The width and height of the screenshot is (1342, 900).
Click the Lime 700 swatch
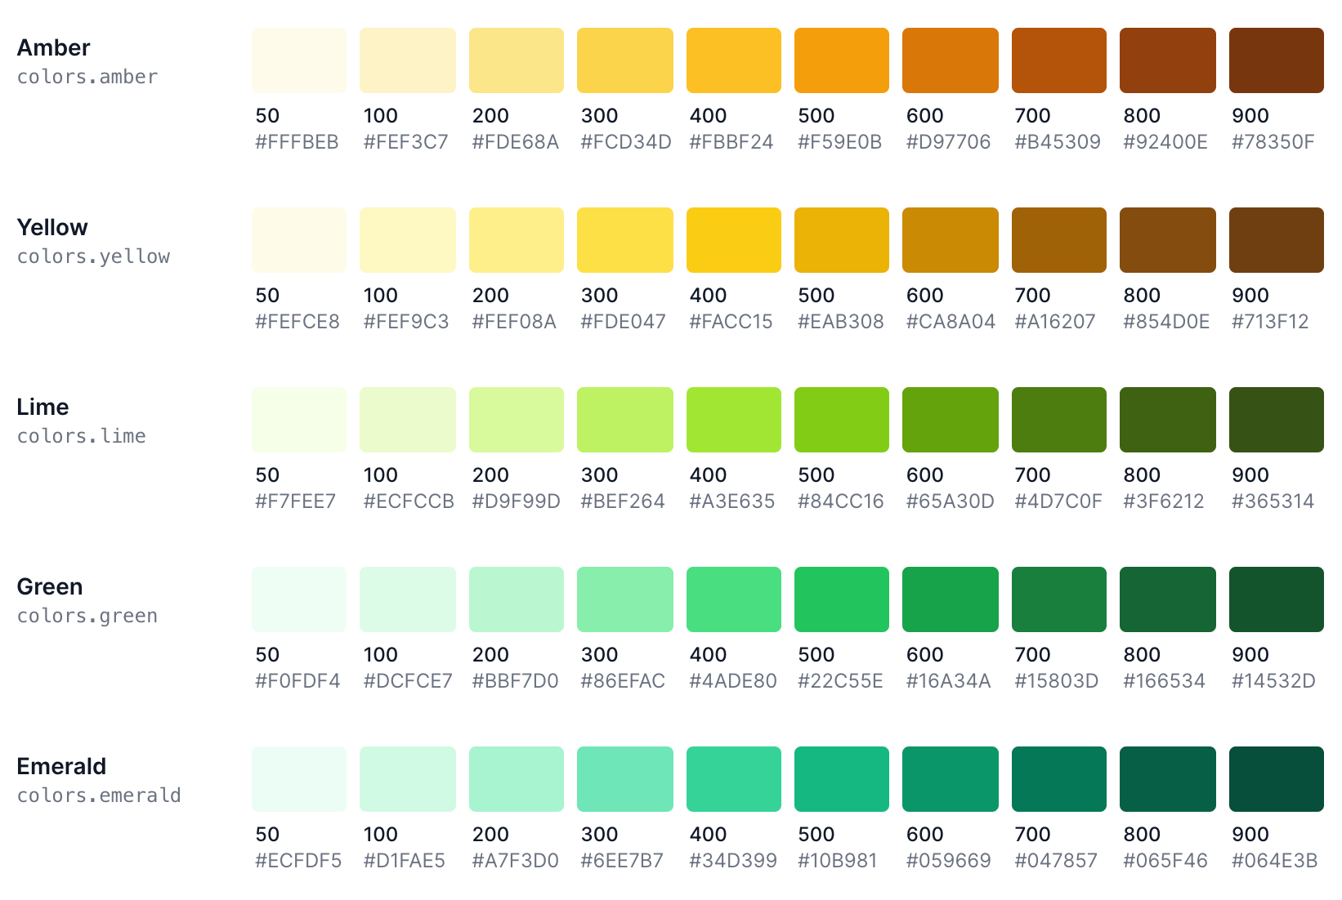point(1059,420)
